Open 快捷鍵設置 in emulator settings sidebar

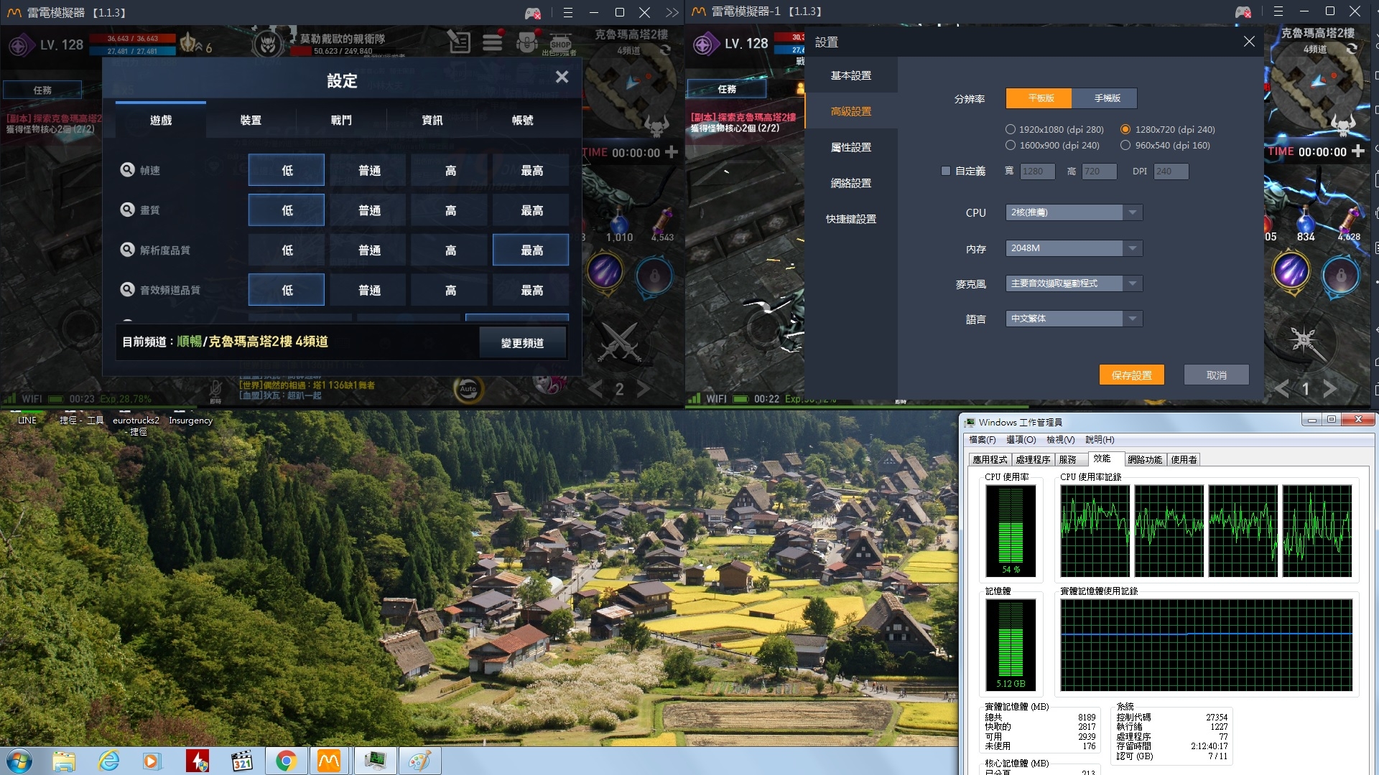(x=851, y=219)
